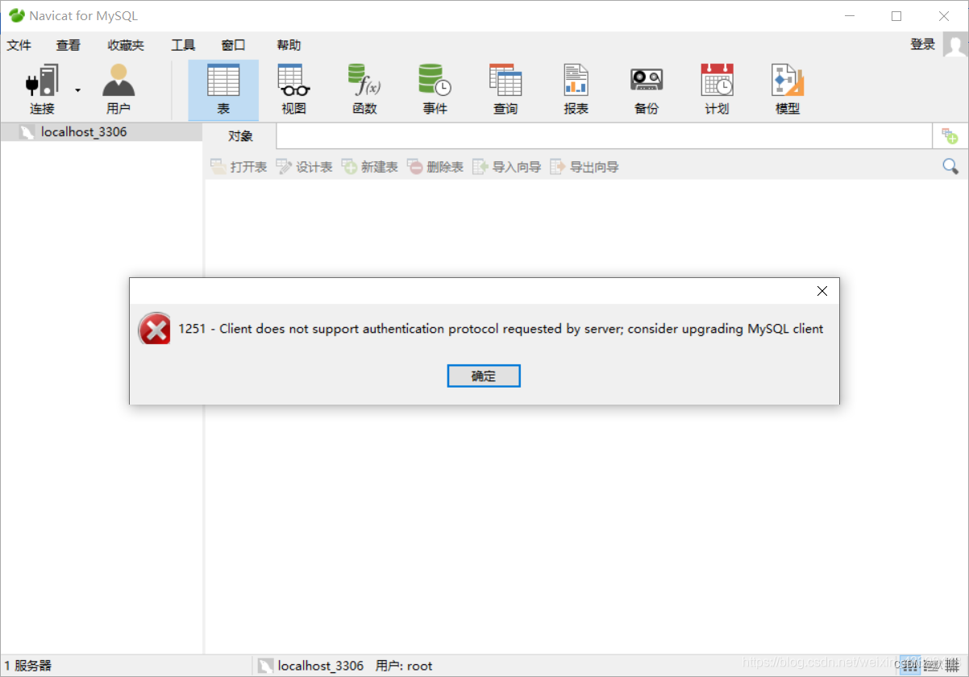Image resolution: width=969 pixels, height=677 pixels.
Task: Open the 收藏夹 menu
Action: 126,45
